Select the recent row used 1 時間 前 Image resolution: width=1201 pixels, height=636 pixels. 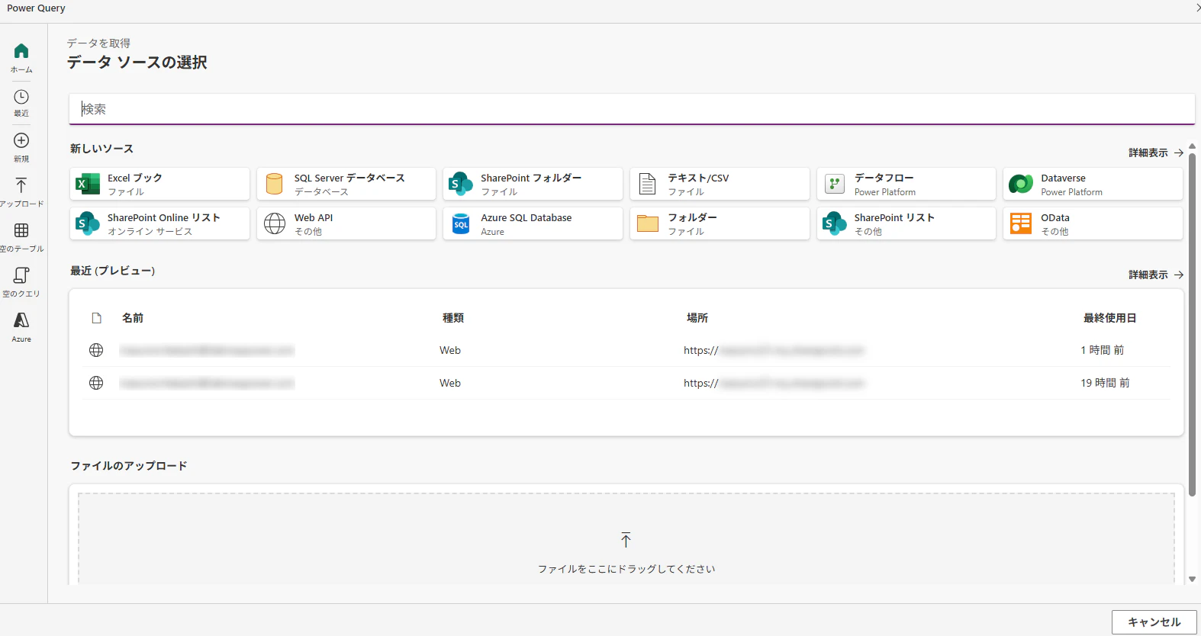click(x=626, y=350)
